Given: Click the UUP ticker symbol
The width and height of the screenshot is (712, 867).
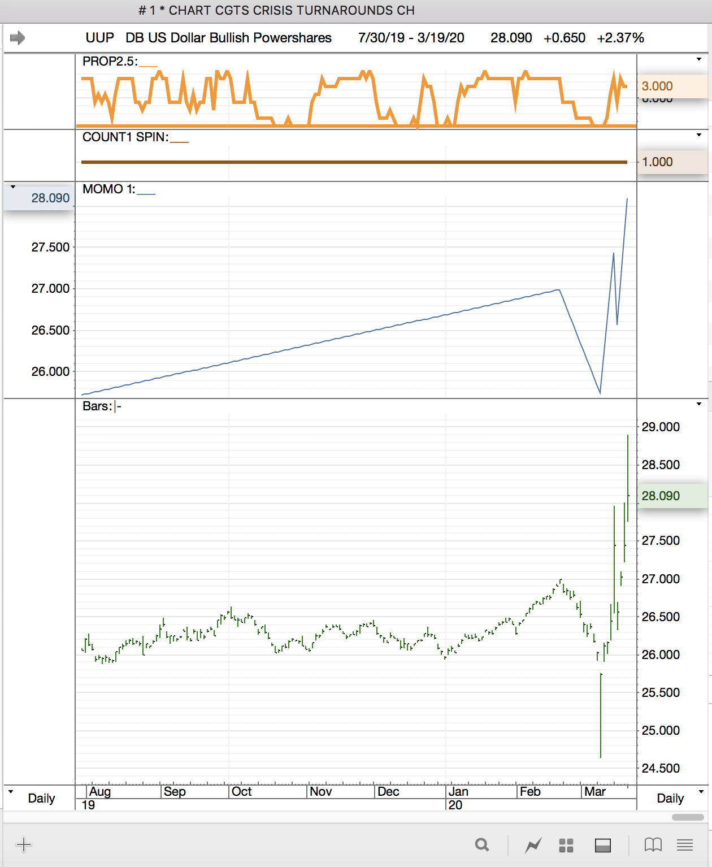Looking at the screenshot, I should pyautogui.click(x=99, y=38).
